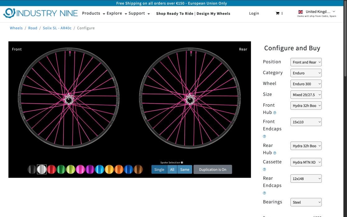Open the Position dropdown
Image resolution: width=347 pixels, height=217 pixels.
[306, 62]
